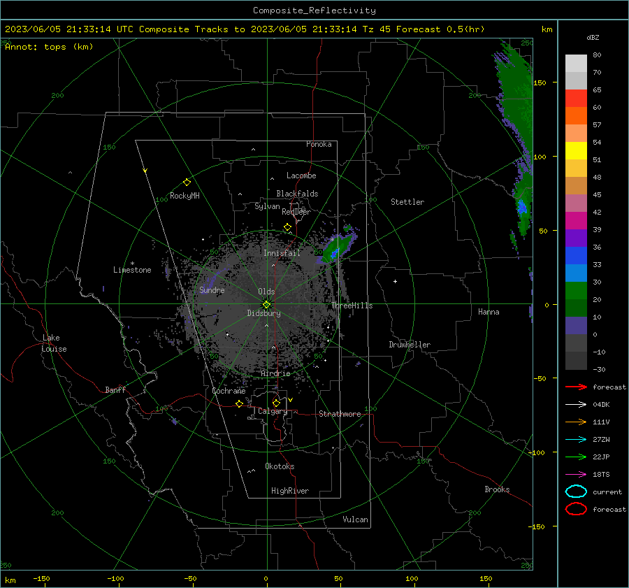Click the Brooks city label
629x588 pixels.
(x=497, y=489)
